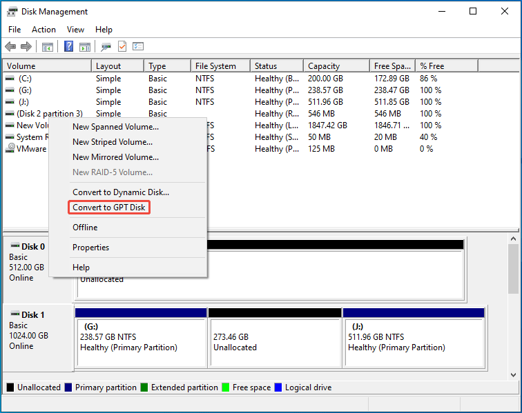Select Convert to Dynamic Disk option
This screenshot has width=522, height=413.
128,192
